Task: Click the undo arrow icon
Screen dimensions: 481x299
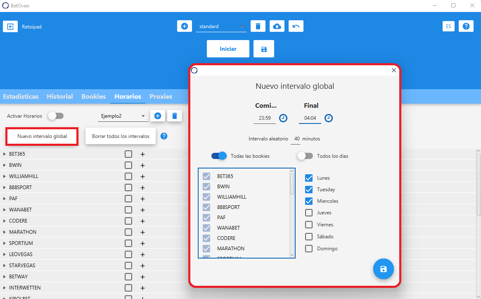Action: click(296, 26)
